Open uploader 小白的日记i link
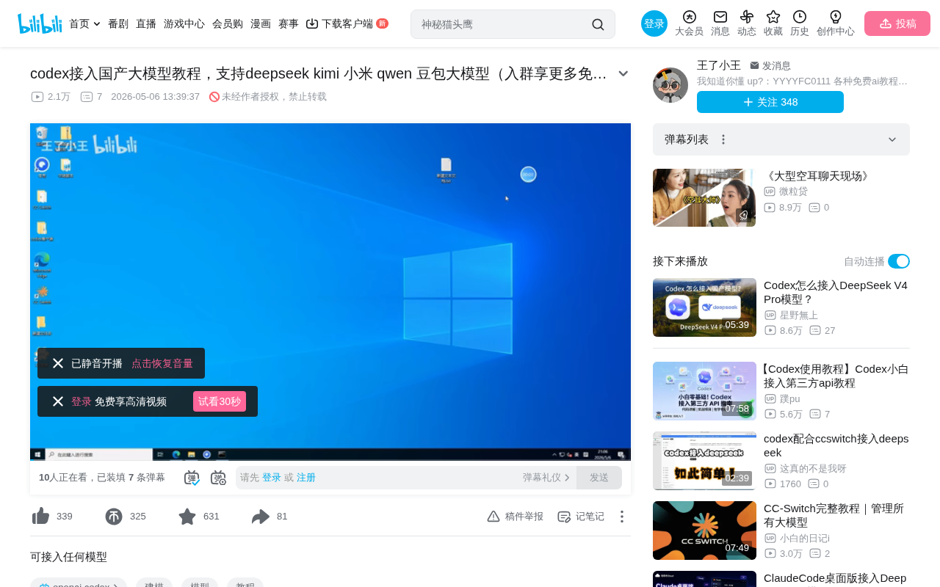 [x=804, y=538]
